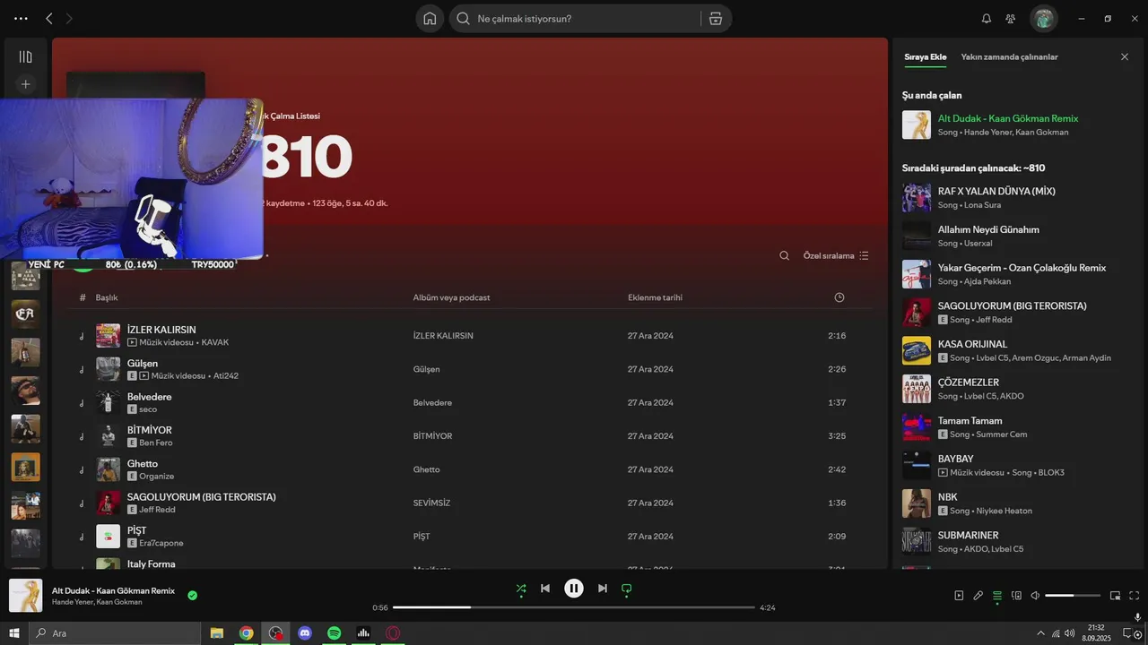Toggle repeat mode
Viewport: 1148px width, 645px height.
pos(627,589)
